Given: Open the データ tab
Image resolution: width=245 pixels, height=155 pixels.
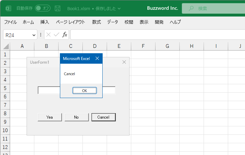Looking at the screenshot, I should coord(112,22).
